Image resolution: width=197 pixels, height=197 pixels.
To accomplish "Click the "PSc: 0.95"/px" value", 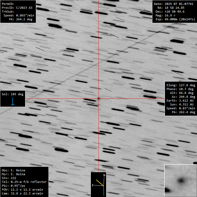I will 13,186.
